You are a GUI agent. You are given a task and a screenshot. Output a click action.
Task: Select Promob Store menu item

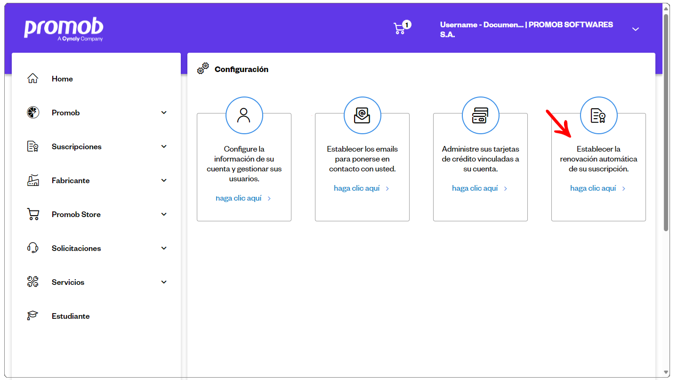pyautogui.click(x=76, y=214)
